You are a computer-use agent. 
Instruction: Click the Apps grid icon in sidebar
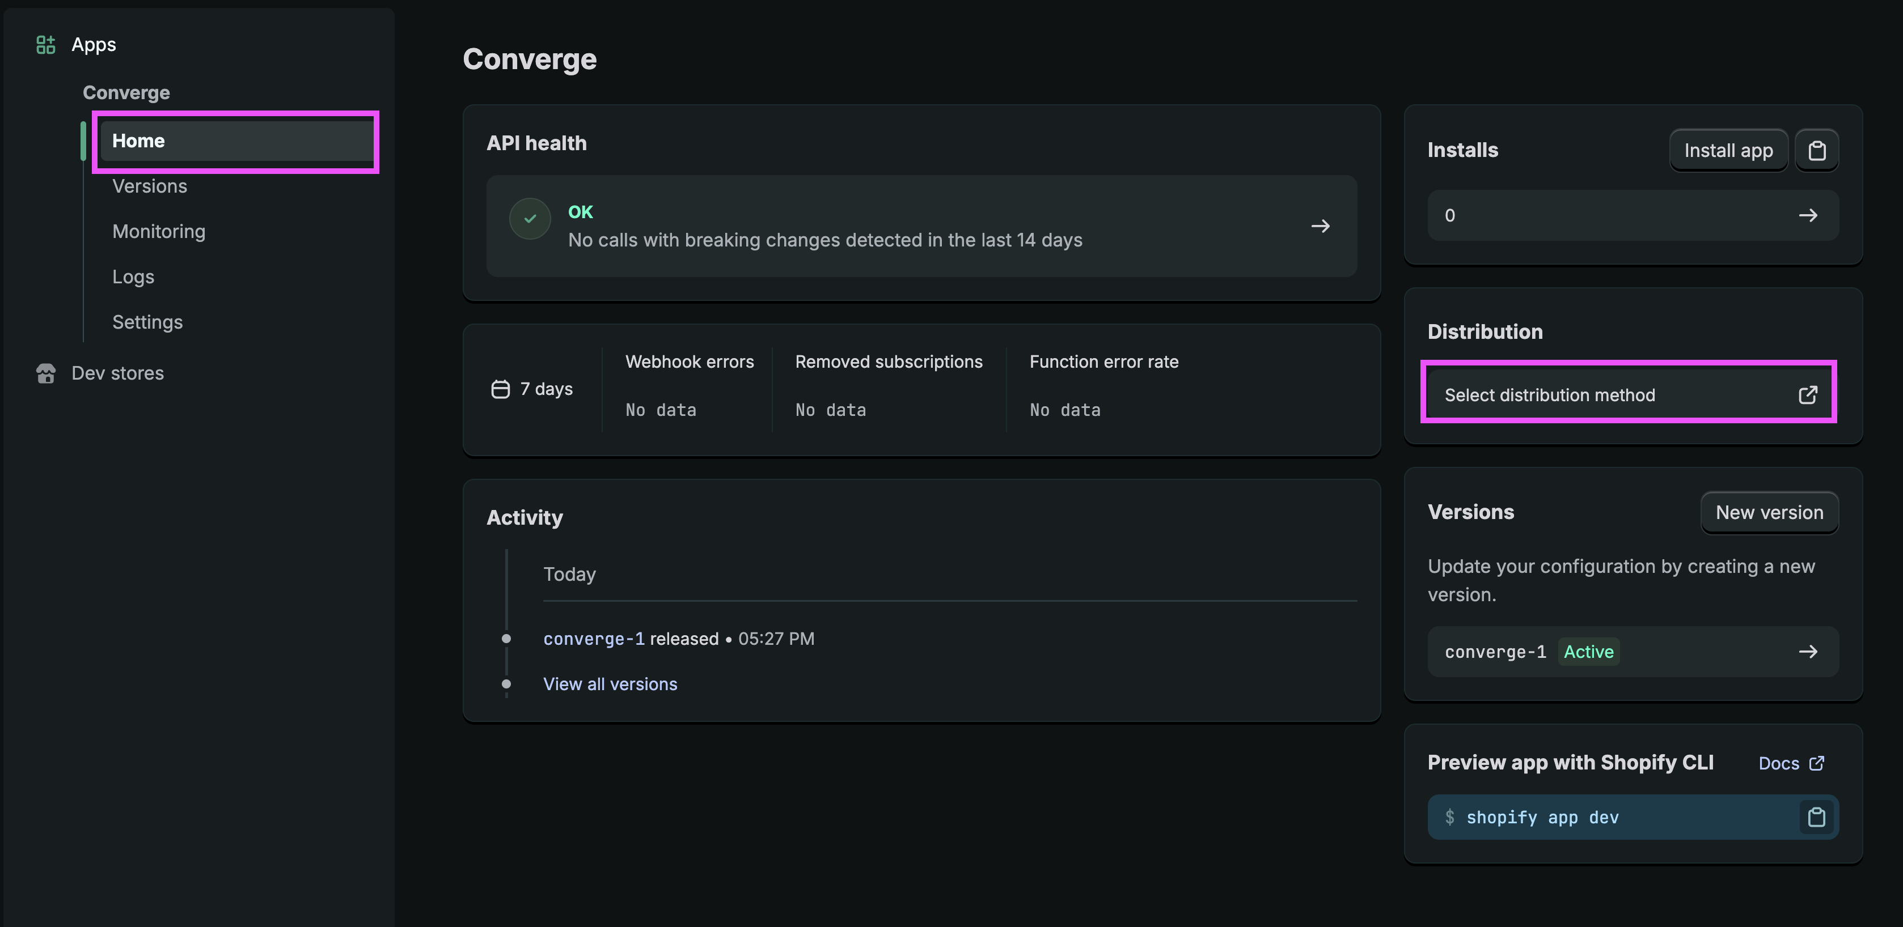46,45
